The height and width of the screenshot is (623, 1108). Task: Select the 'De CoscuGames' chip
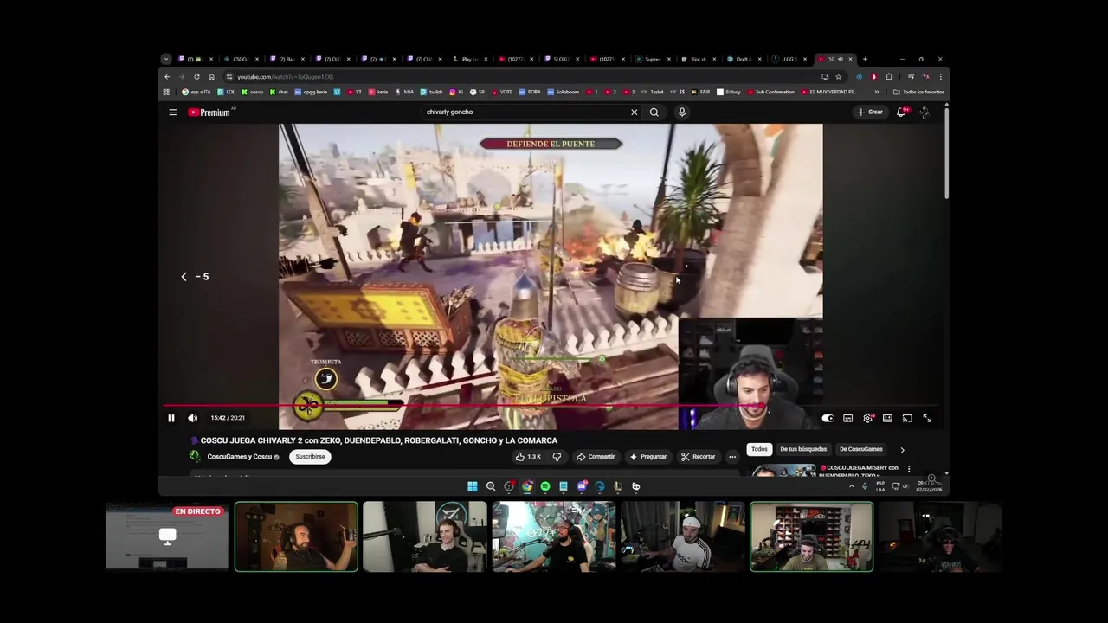861,449
